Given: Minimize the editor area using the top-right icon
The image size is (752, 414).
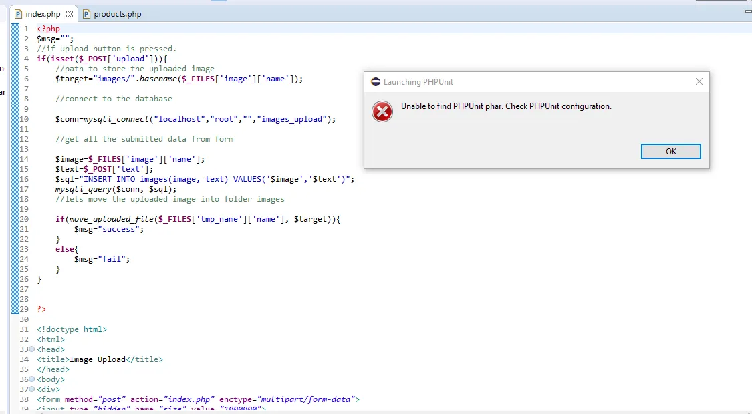Looking at the screenshot, I should (748, 11).
